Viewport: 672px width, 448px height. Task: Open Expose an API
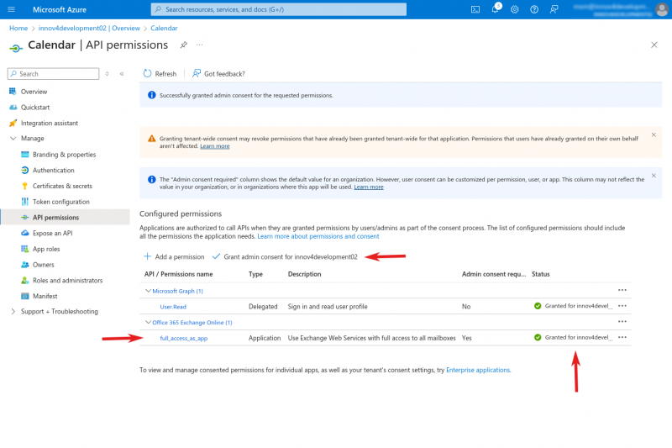coord(52,233)
